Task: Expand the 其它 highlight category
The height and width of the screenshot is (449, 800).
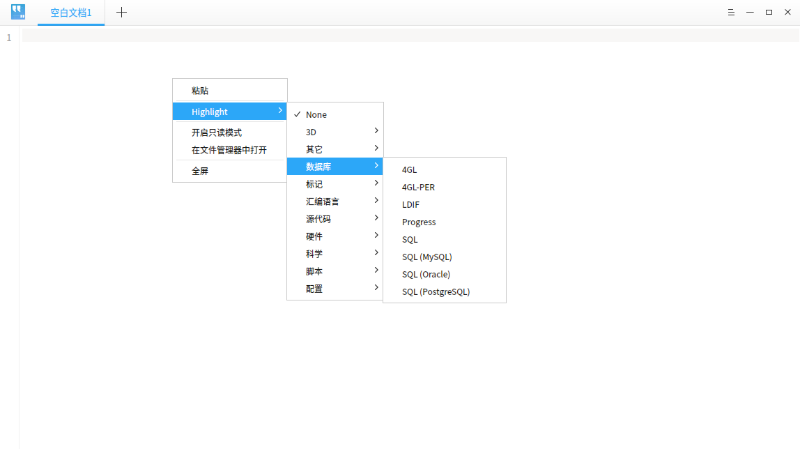Action: pyautogui.click(x=334, y=149)
